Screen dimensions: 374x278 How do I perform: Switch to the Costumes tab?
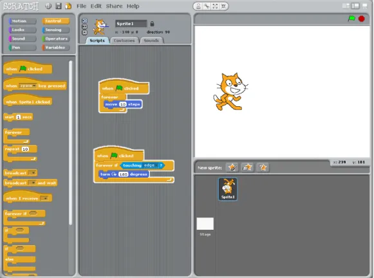click(124, 41)
